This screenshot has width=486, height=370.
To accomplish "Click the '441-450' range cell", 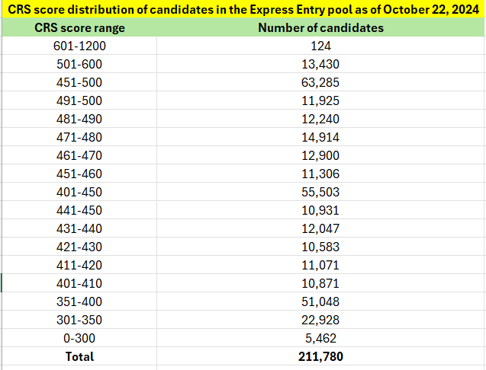I will pos(79,210).
